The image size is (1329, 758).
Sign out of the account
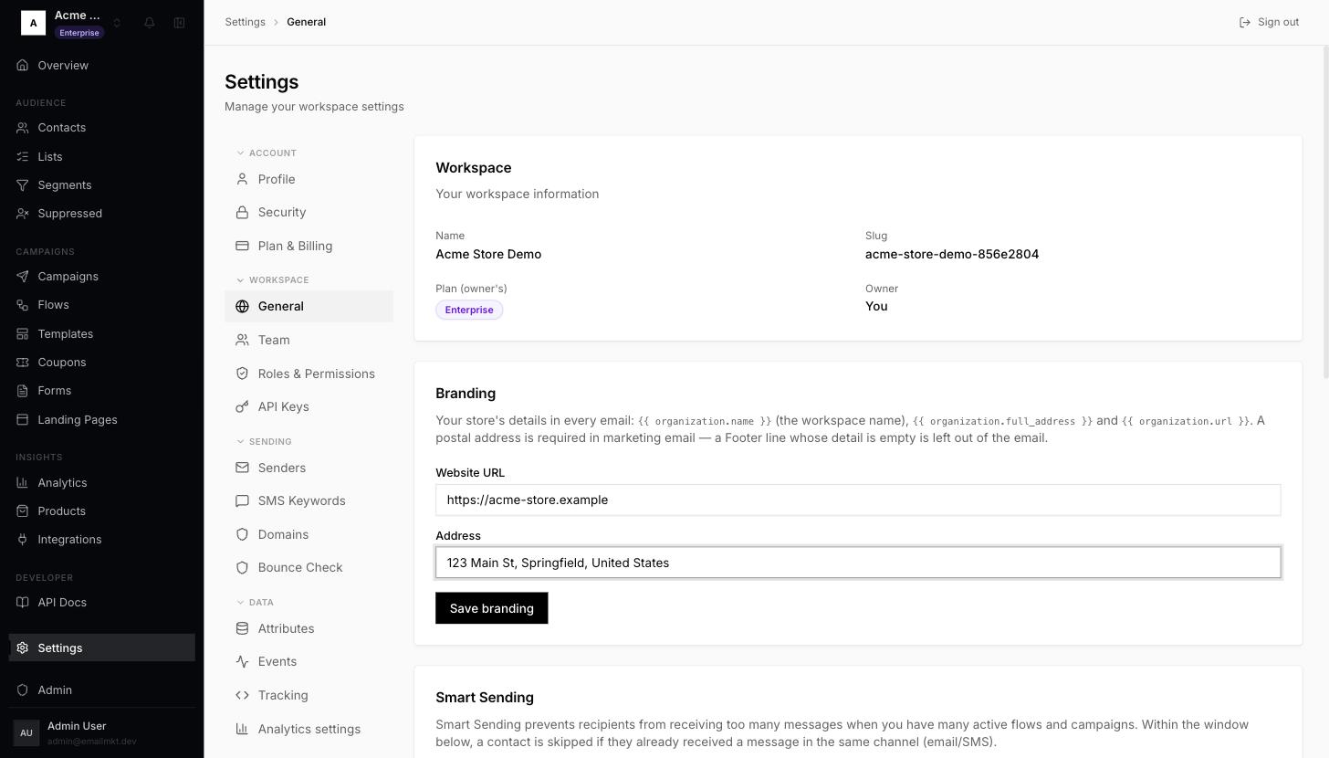(x=1269, y=22)
